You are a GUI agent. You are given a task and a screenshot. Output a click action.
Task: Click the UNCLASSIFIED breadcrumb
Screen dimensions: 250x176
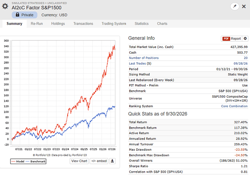pyautogui.click(x=57, y=3)
